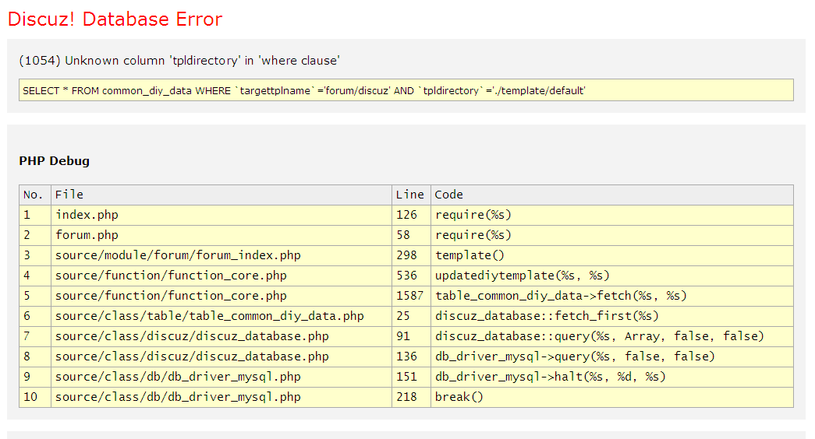This screenshot has height=439, width=815.
Task: Click row number 7 cell
Action: tap(35, 336)
